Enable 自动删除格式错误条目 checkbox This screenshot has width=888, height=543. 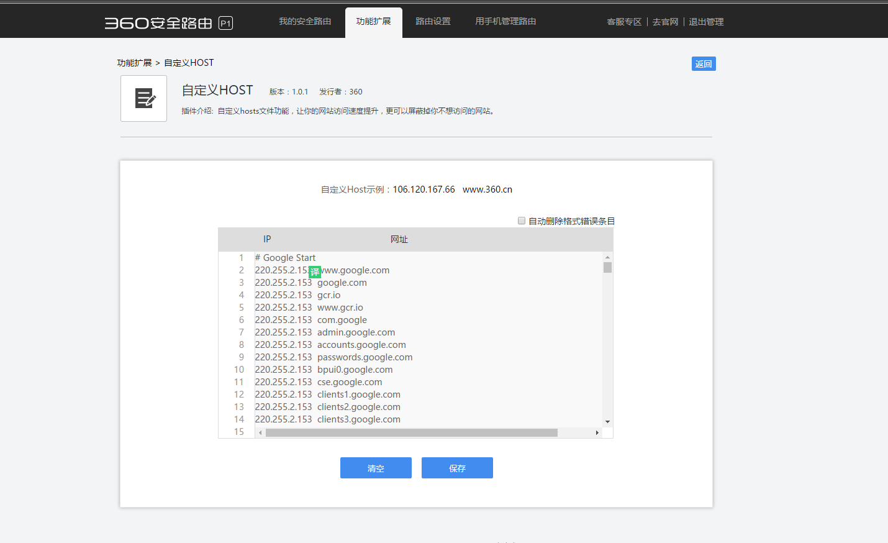coord(522,221)
